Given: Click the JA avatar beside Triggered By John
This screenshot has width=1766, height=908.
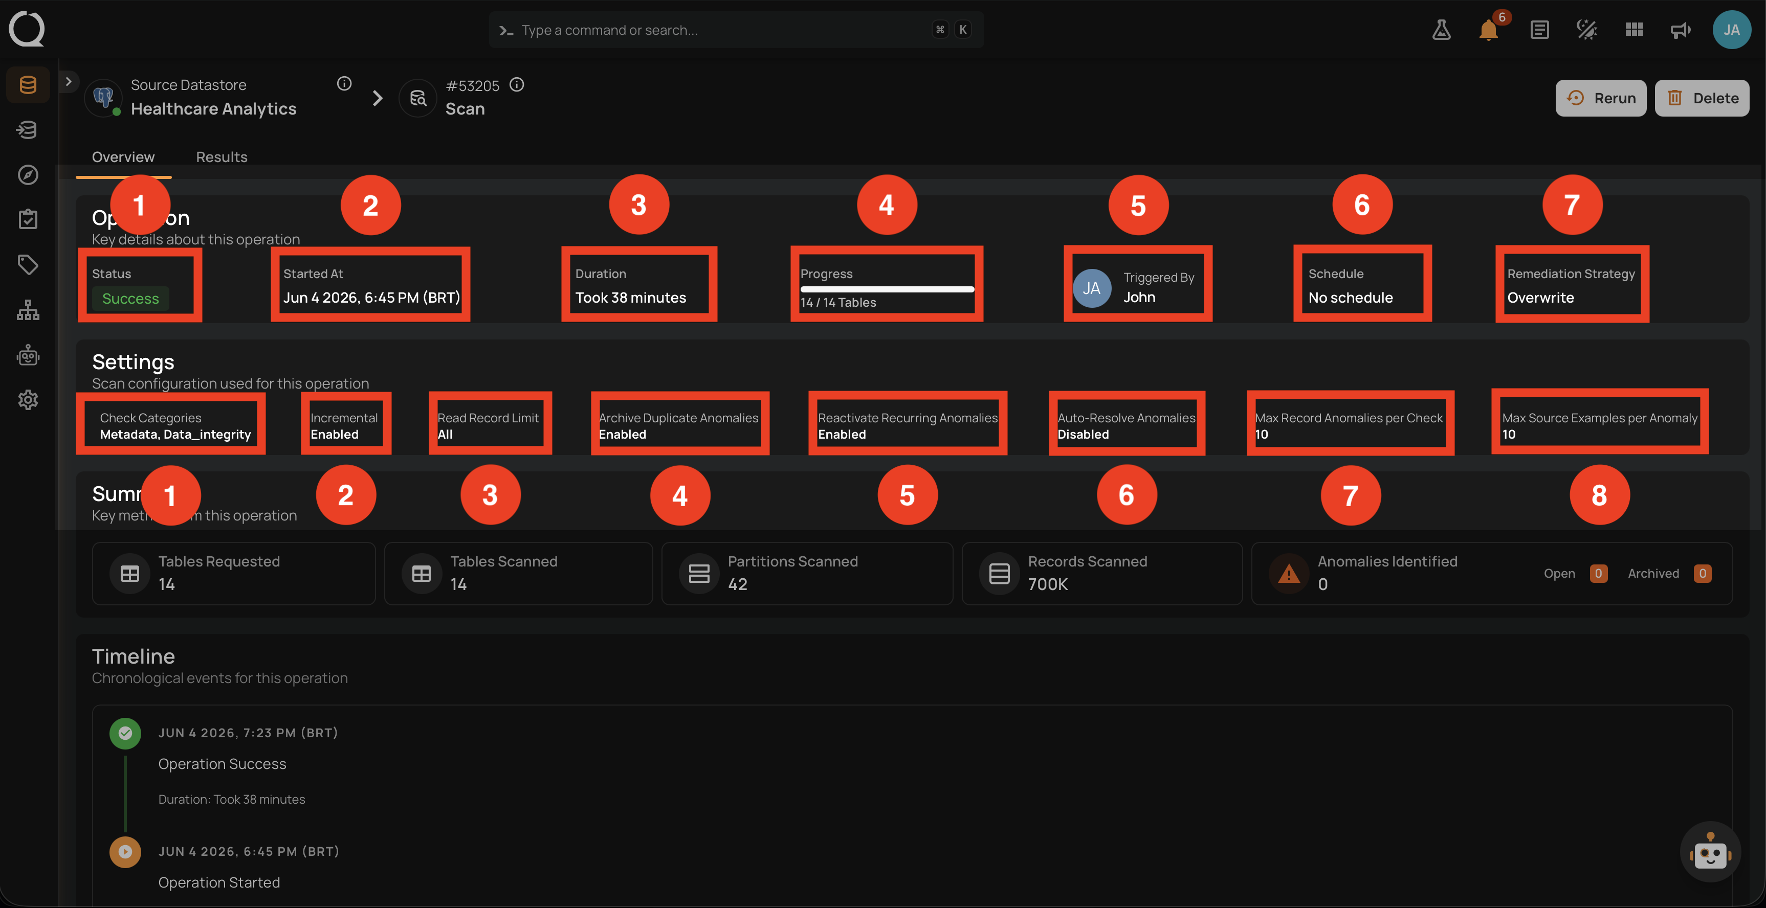Looking at the screenshot, I should pyautogui.click(x=1091, y=288).
